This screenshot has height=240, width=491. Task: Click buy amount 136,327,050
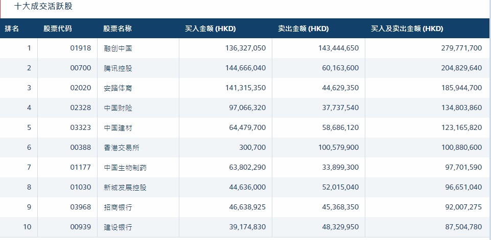(245, 48)
